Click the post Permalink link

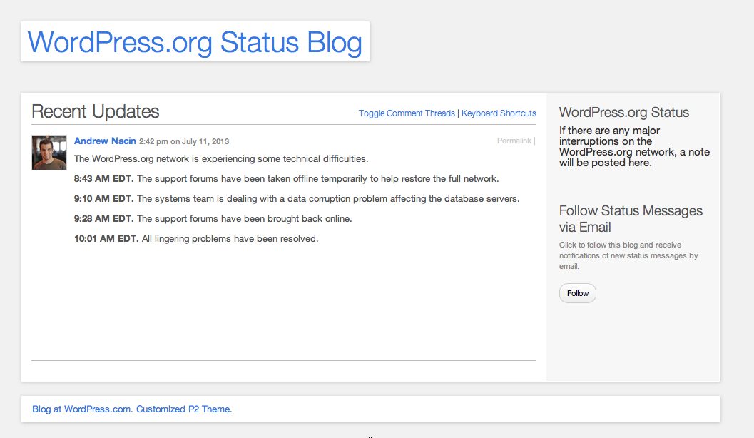tap(514, 141)
